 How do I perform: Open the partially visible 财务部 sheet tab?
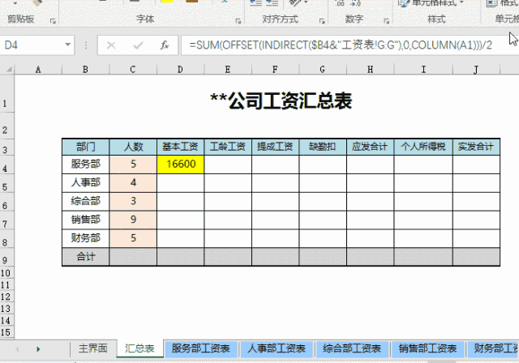click(493, 348)
